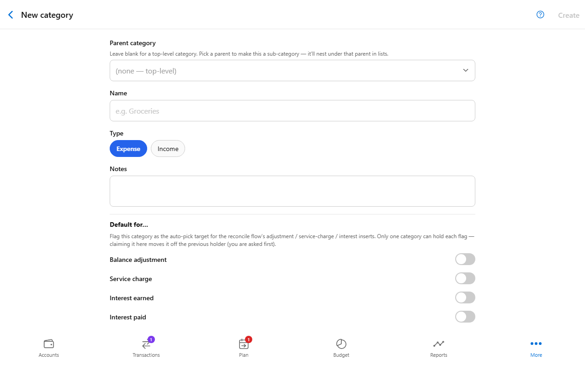585x365 pixels.
Task: Enable the Balance adjustment switch
Action: [465, 259]
